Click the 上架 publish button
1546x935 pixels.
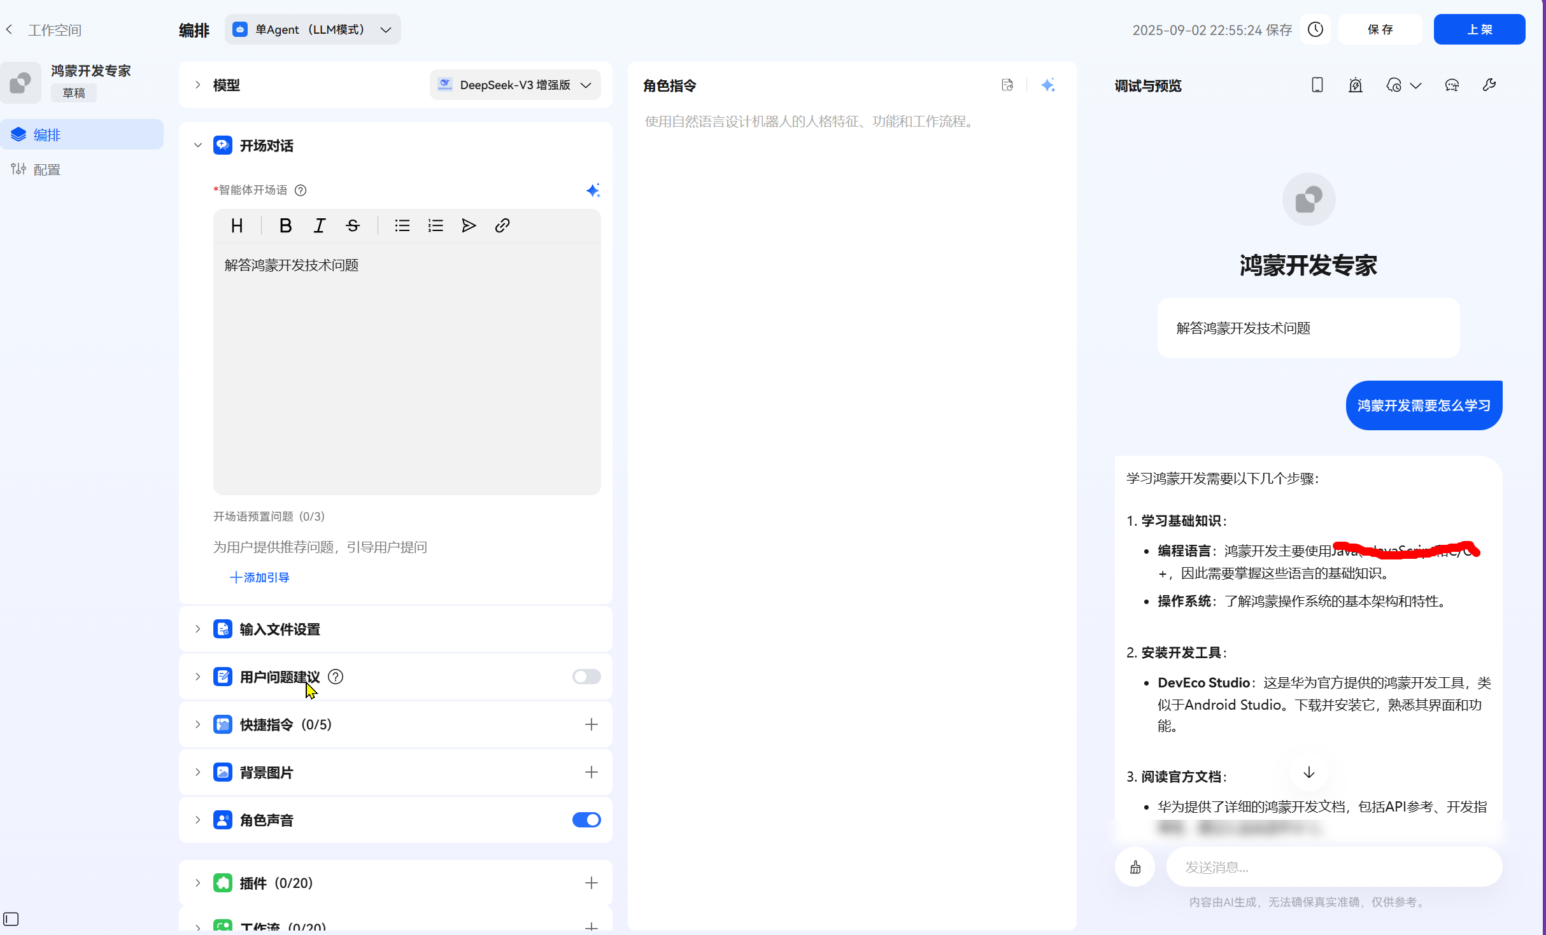coord(1479,29)
